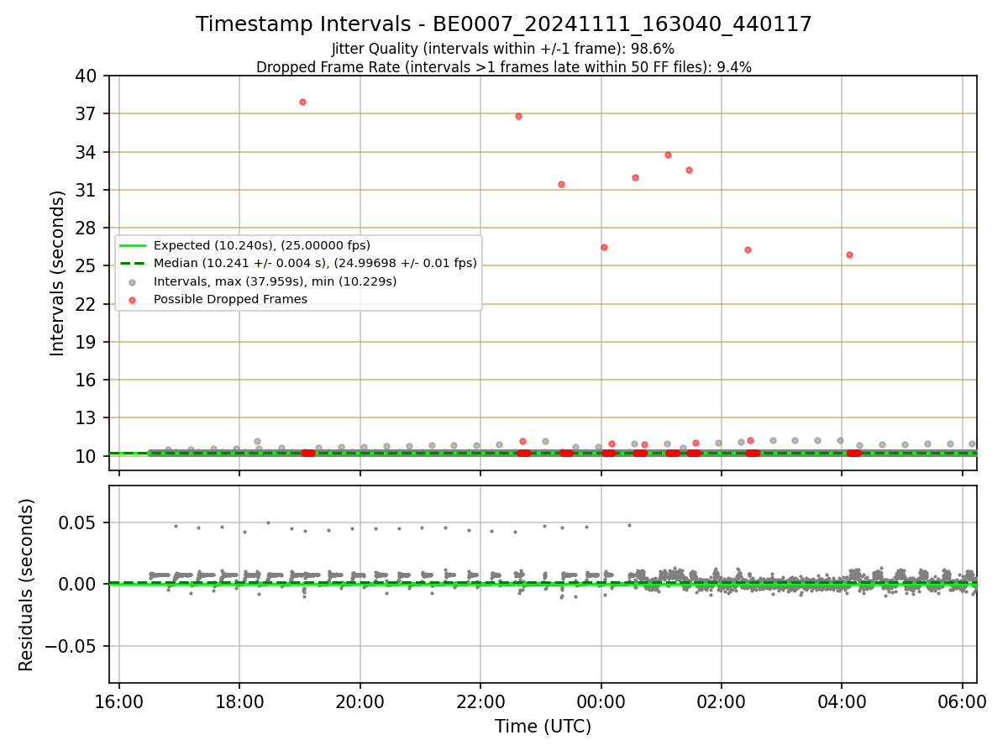Select legend entry 'Possible Dropped Frames'
Screen dimensions: 1008x756
tap(230, 299)
